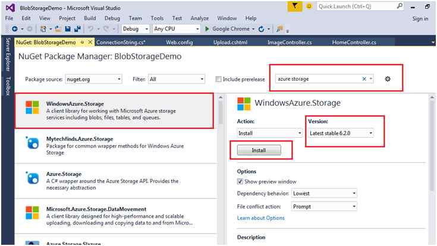Click the New Project toolbar icon

coord(43,29)
